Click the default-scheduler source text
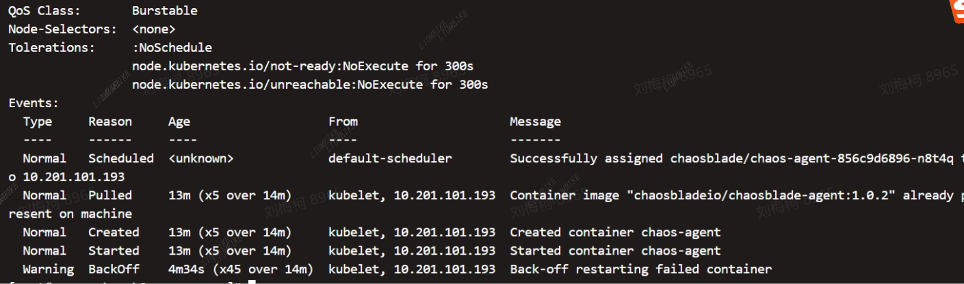This screenshot has height=284, width=964. pyautogui.click(x=390, y=158)
